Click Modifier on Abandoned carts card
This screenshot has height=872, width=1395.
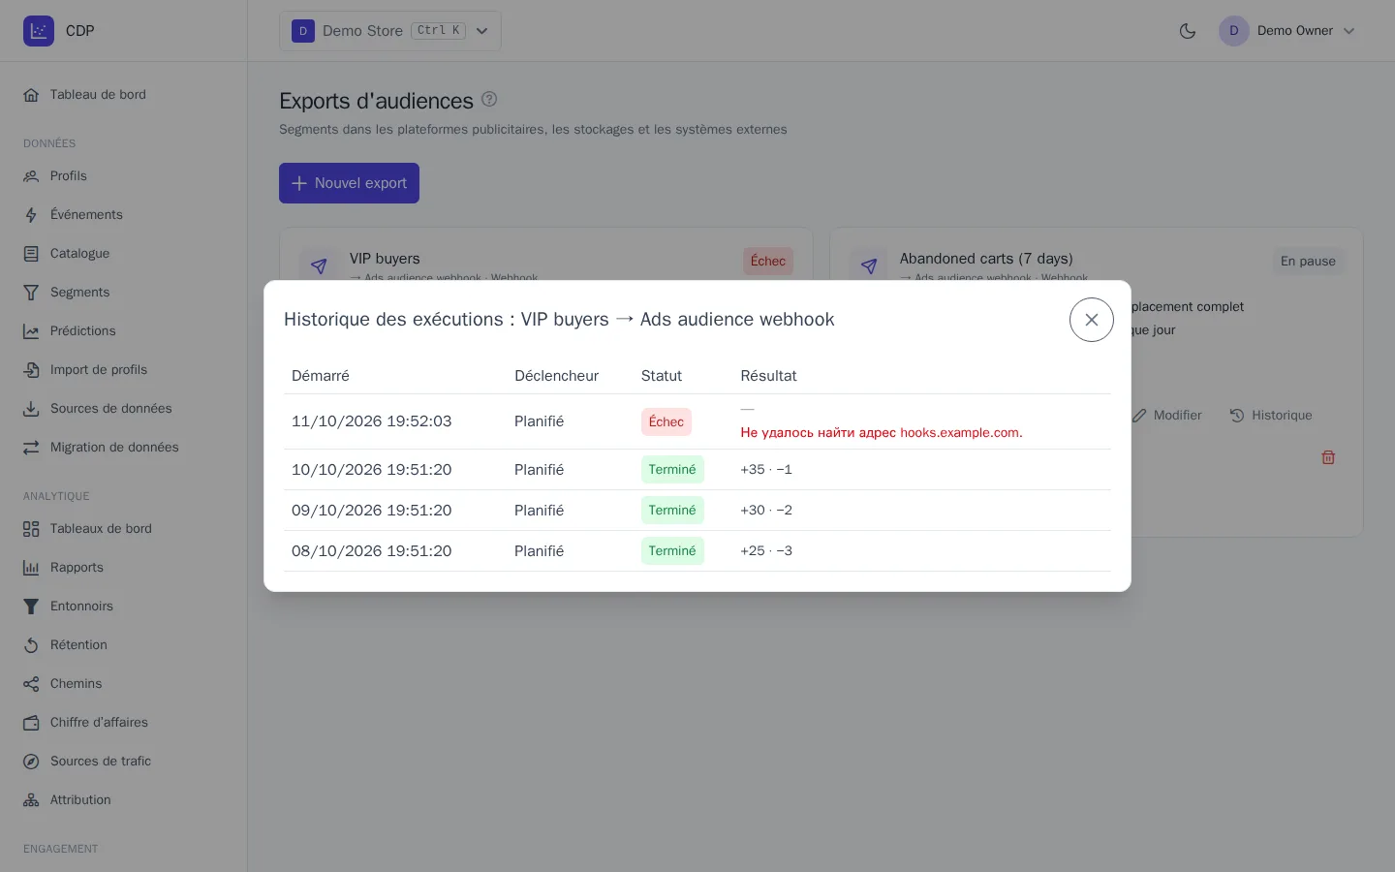pos(1166,416)
